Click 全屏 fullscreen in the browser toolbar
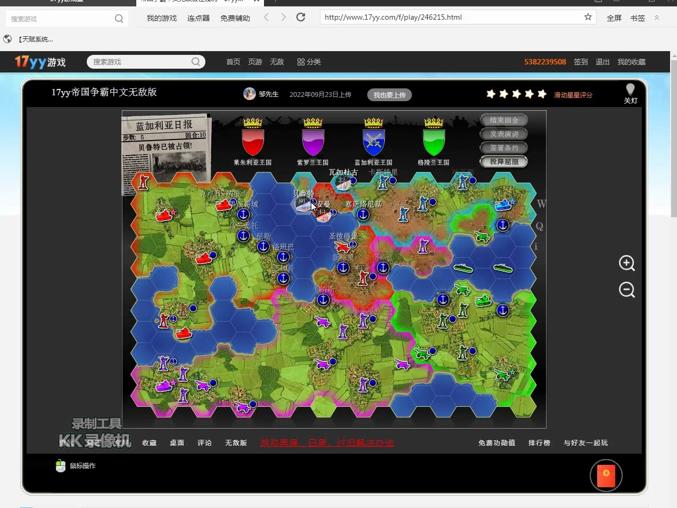The width and height of the screenshot is (677, 508). (614, 18)
